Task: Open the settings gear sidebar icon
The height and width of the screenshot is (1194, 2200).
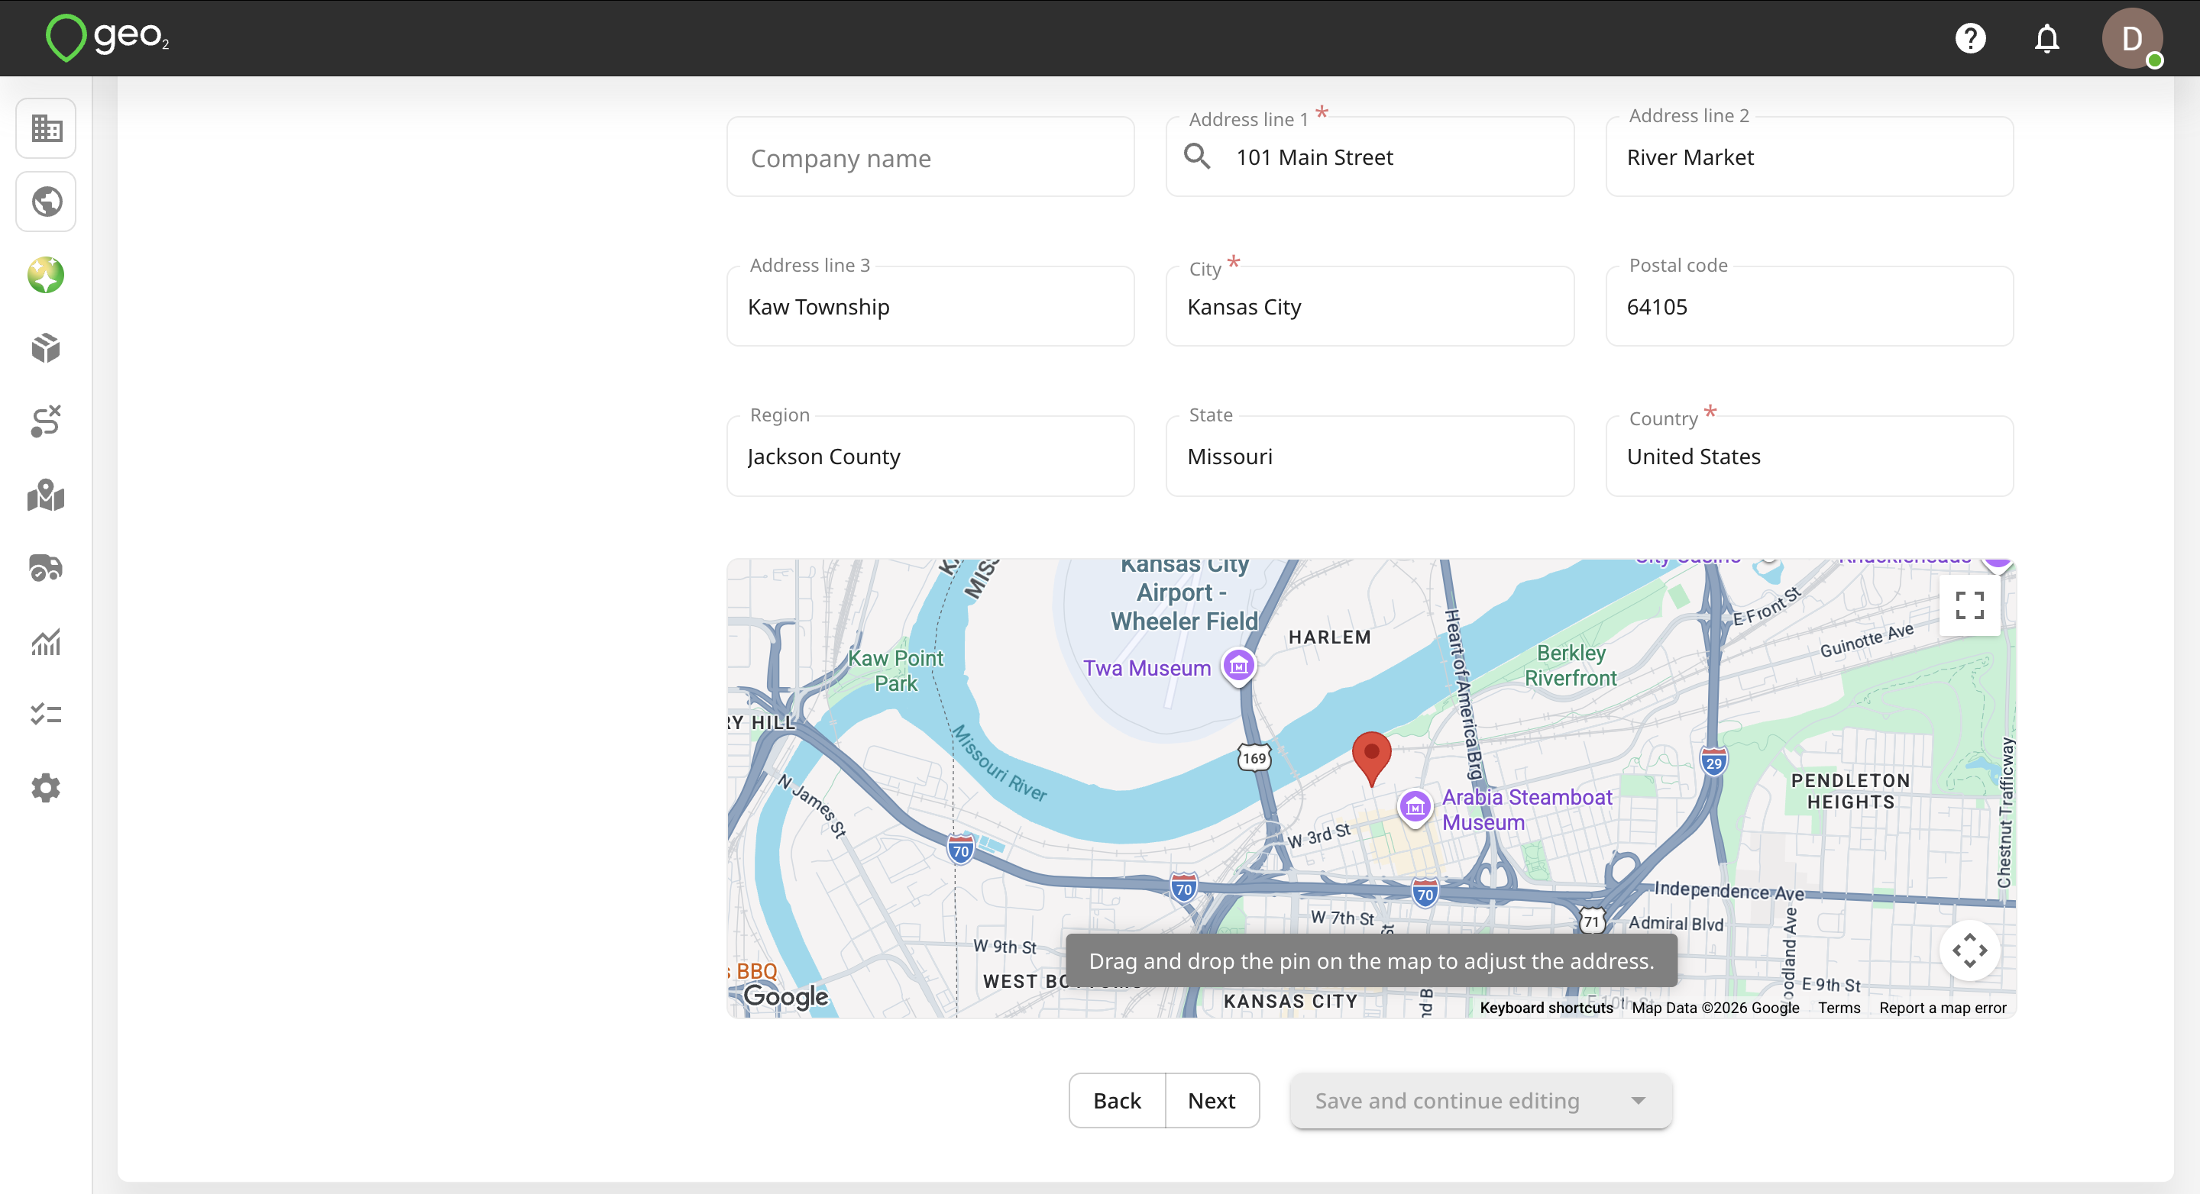Action: pos(46,788)
